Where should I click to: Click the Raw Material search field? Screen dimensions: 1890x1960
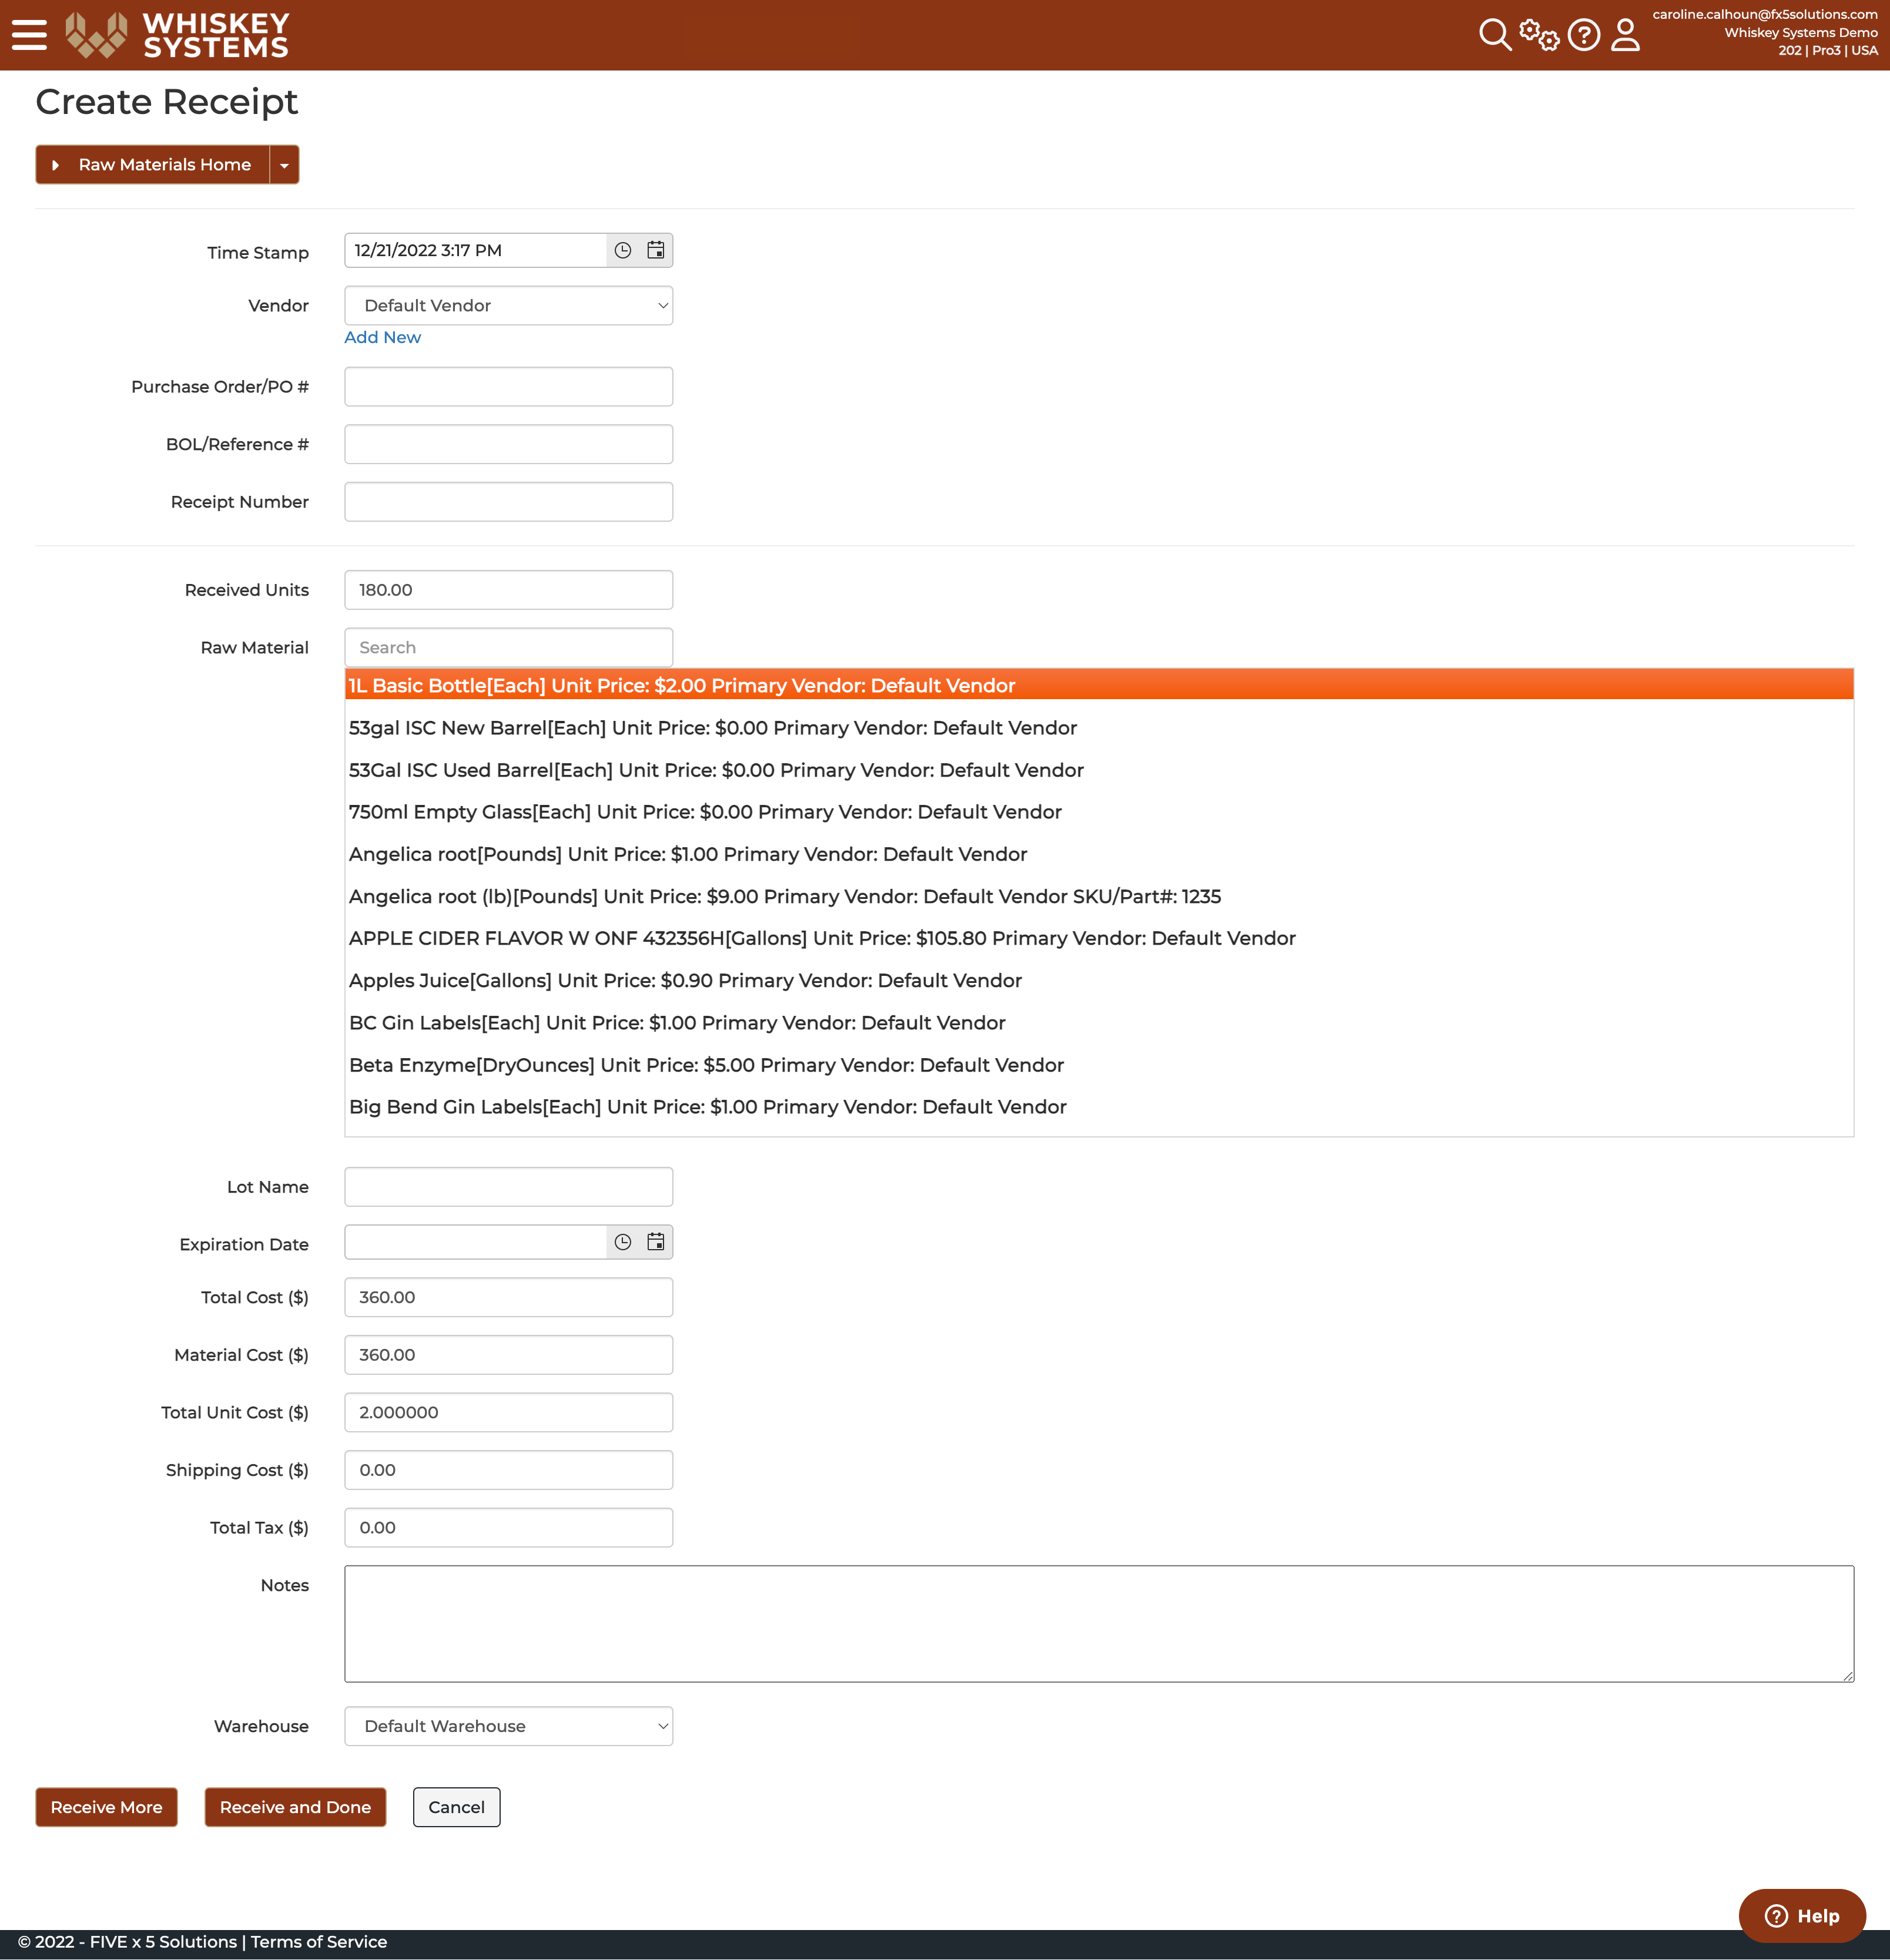[x=508, y=647]
